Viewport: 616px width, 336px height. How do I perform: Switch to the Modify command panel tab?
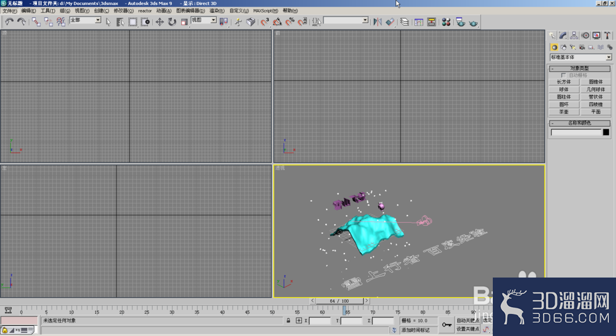[x=563, y=36]
